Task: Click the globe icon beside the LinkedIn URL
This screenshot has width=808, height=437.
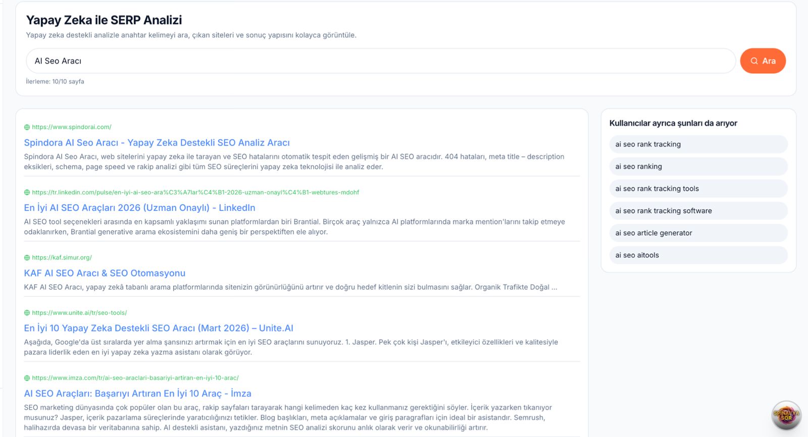Action: click(27, 192)
